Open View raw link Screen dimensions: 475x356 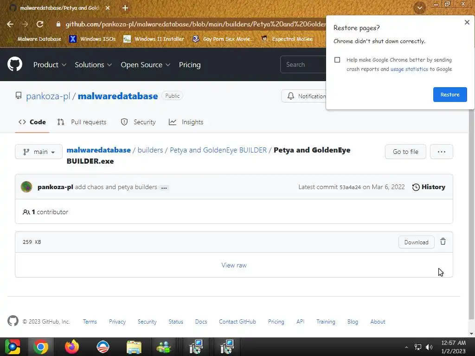[234, 265]
